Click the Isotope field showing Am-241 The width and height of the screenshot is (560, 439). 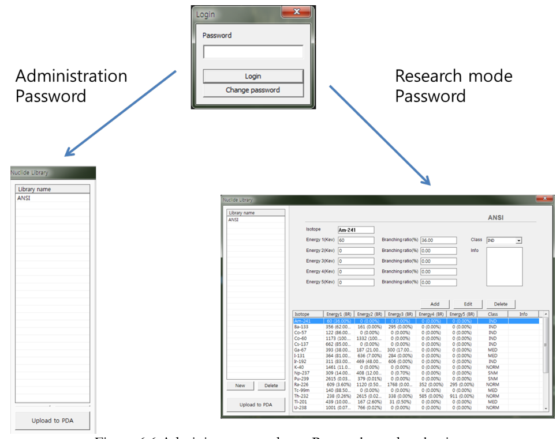click(356, 230)
